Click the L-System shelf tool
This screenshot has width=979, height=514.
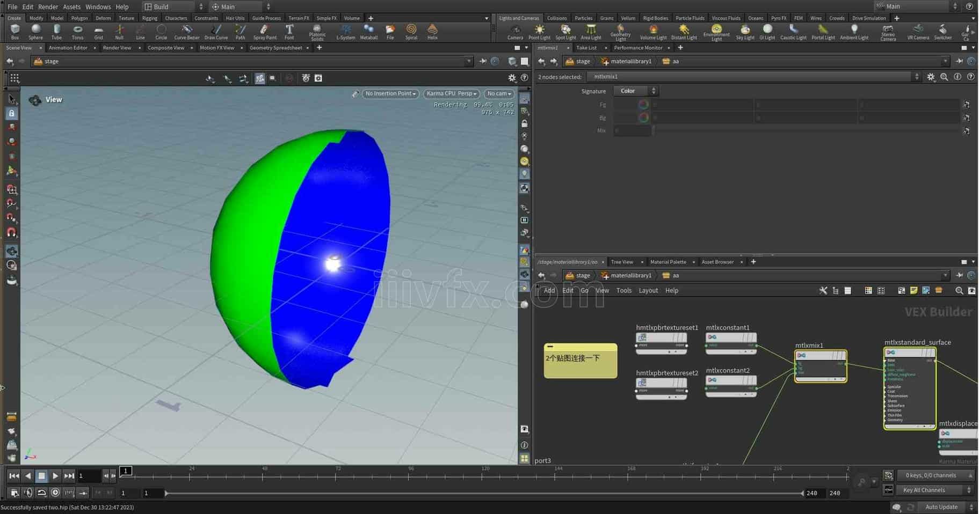[345, 31]
